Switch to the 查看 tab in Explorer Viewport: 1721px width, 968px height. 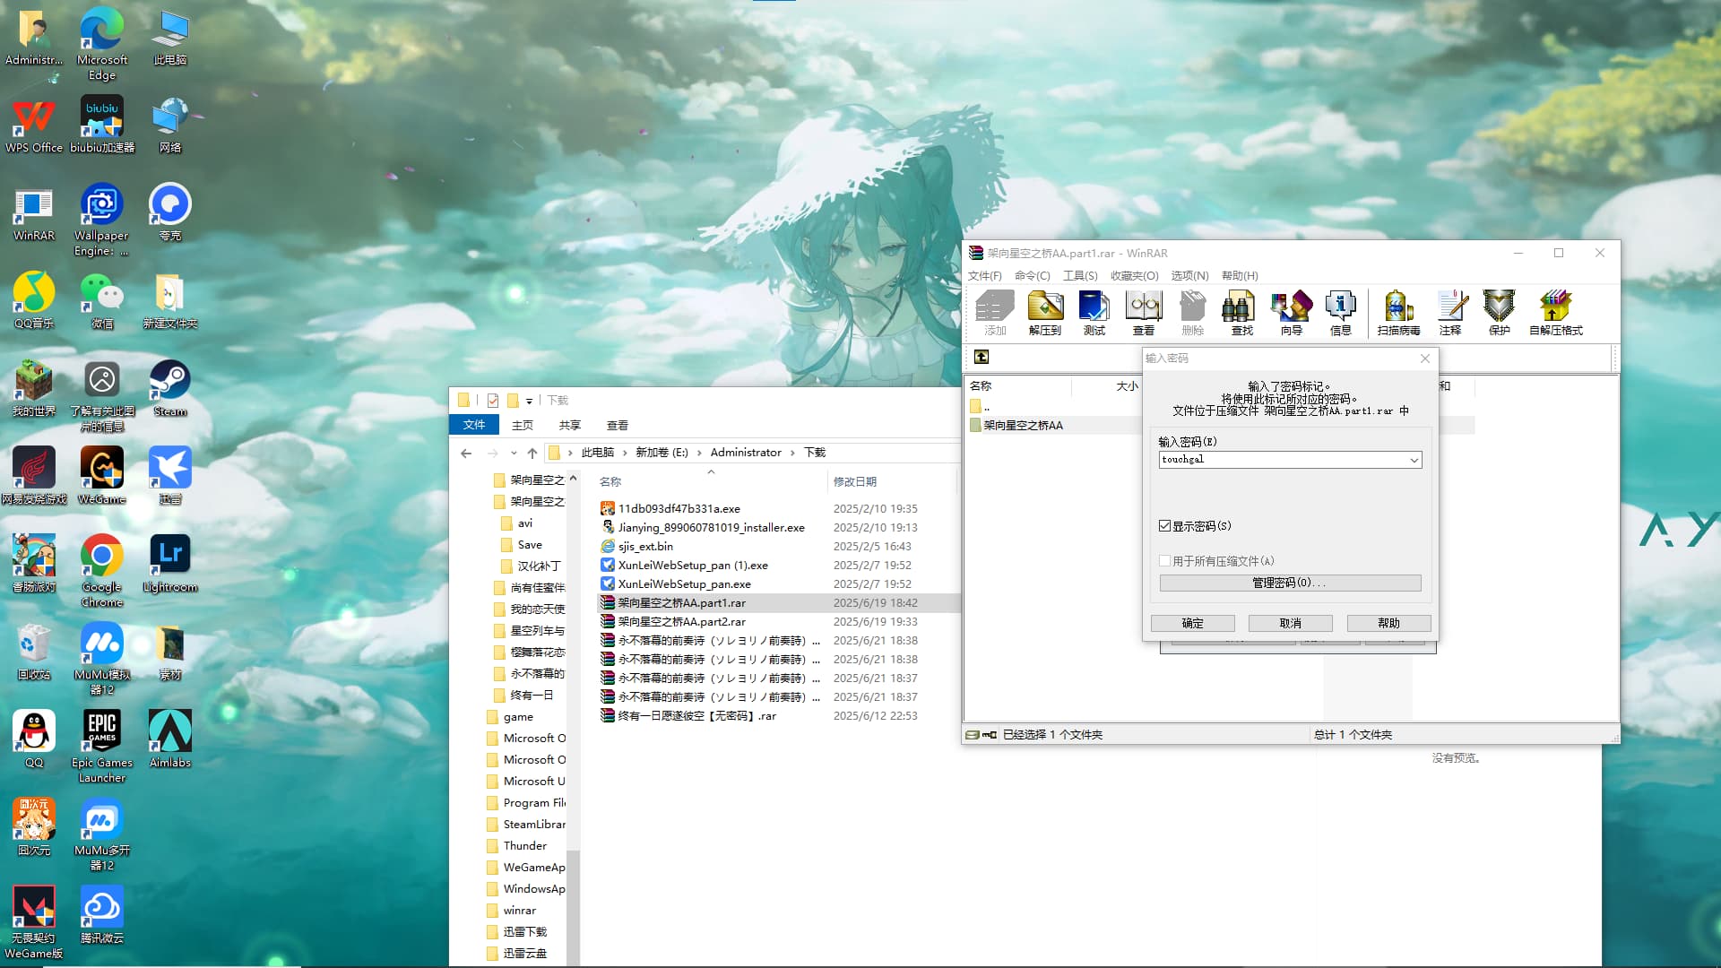(617, 425)
